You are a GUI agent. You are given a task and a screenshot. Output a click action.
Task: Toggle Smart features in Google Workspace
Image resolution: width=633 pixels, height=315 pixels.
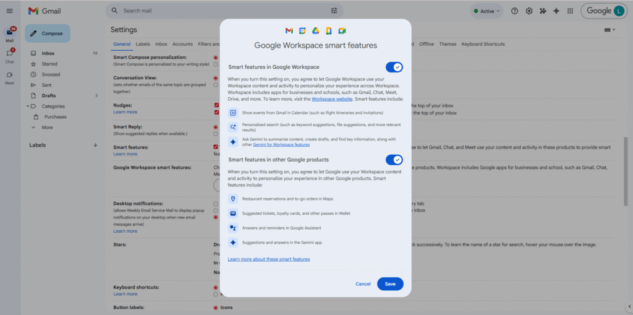coord(394,67)
